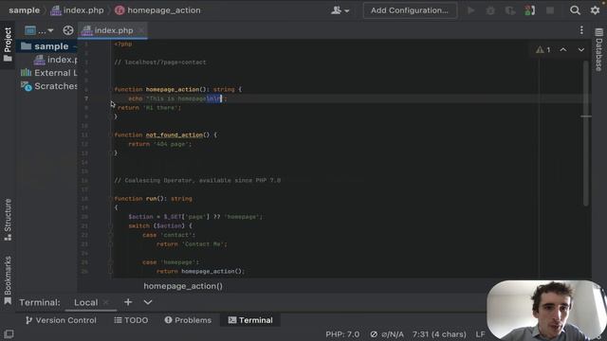607x341 pixels.
Task: Go to previous highlighted error arrow
Action: point(563,50)
